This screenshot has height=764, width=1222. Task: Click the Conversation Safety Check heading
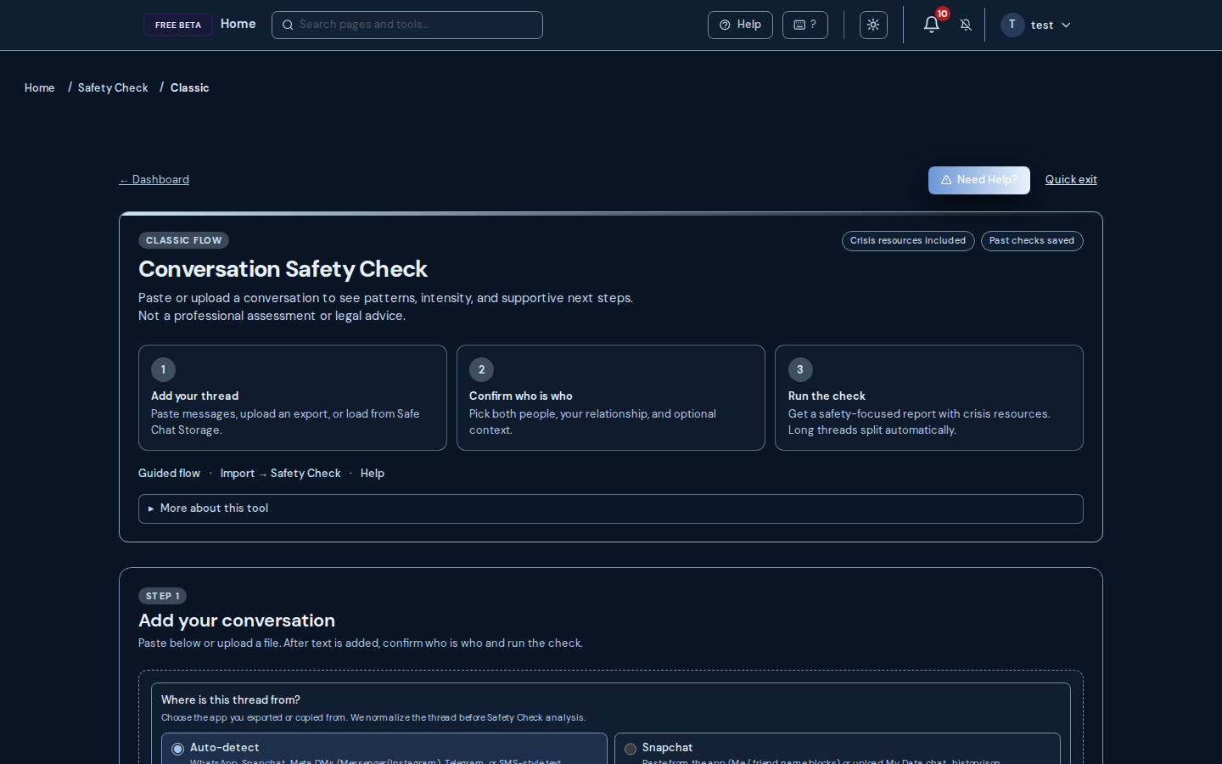coord(283,269)
